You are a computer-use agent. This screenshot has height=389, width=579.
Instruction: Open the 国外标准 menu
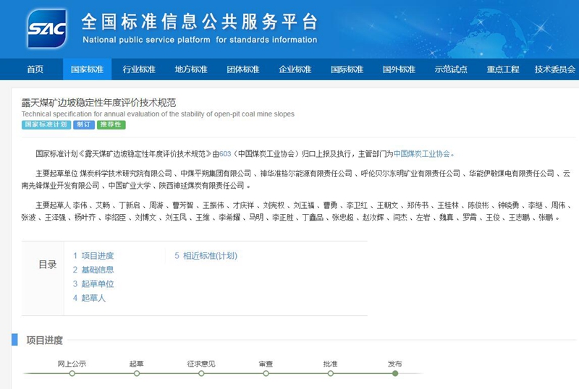[x=399, y=69]
